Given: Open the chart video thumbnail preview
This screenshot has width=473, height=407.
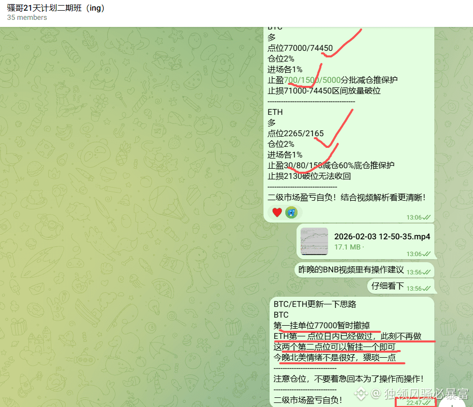Looking at the screenshot, I should (314, 241).
